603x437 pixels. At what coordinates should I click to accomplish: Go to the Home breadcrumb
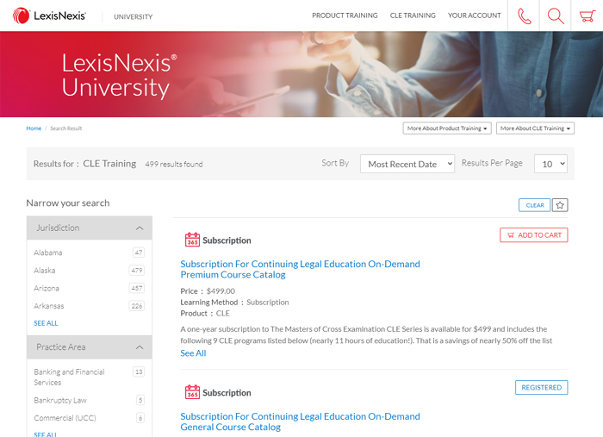click(34, 128)
